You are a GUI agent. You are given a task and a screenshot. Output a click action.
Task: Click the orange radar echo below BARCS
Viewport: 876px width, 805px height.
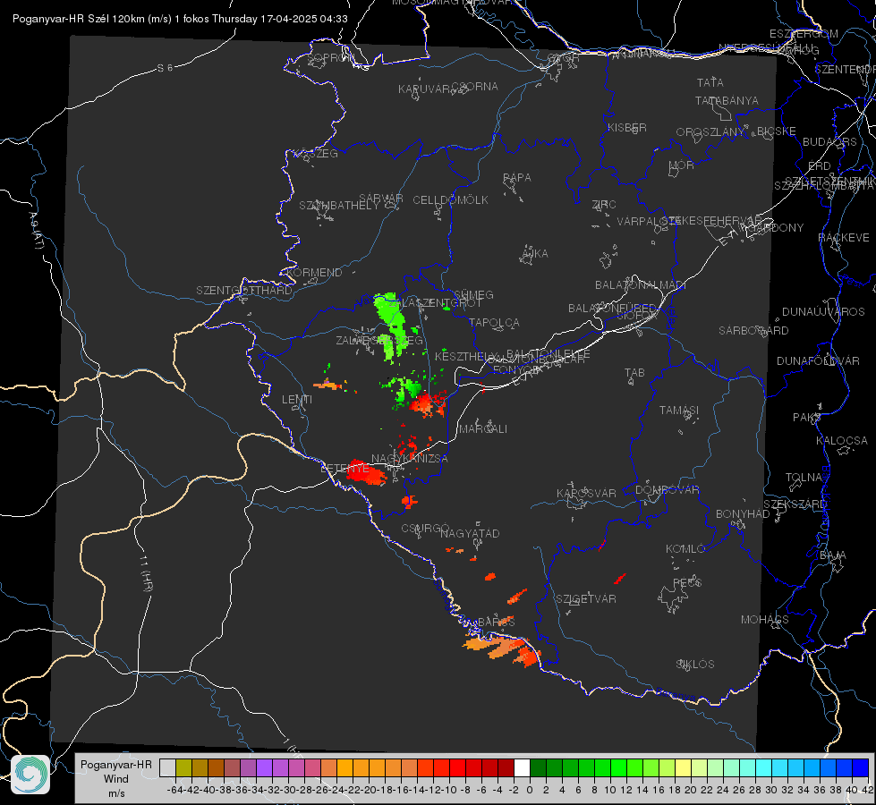(x=501, y=649)
